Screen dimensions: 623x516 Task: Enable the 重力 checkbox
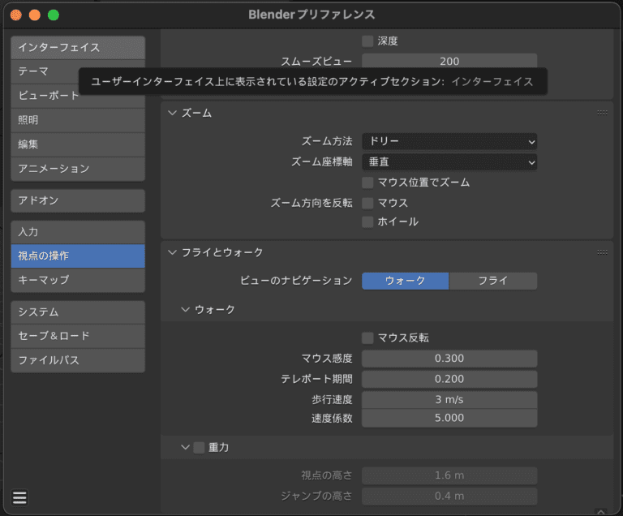point(199,448)
